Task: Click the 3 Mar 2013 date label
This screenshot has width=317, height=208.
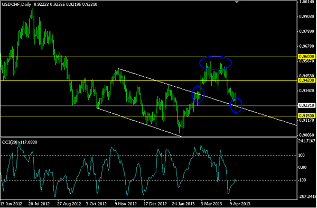Action: tap(212, 204)
